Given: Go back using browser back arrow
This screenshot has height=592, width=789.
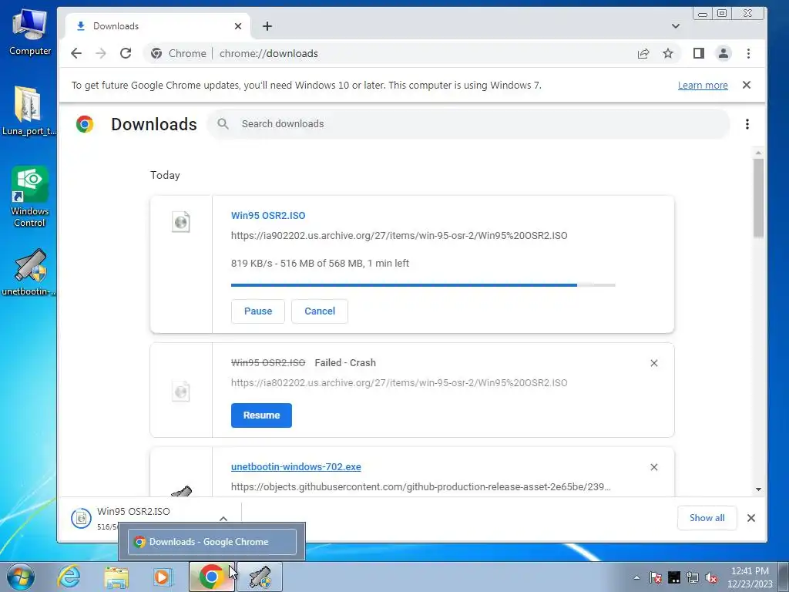Looking at the screenshot, I should pos(76,53).
